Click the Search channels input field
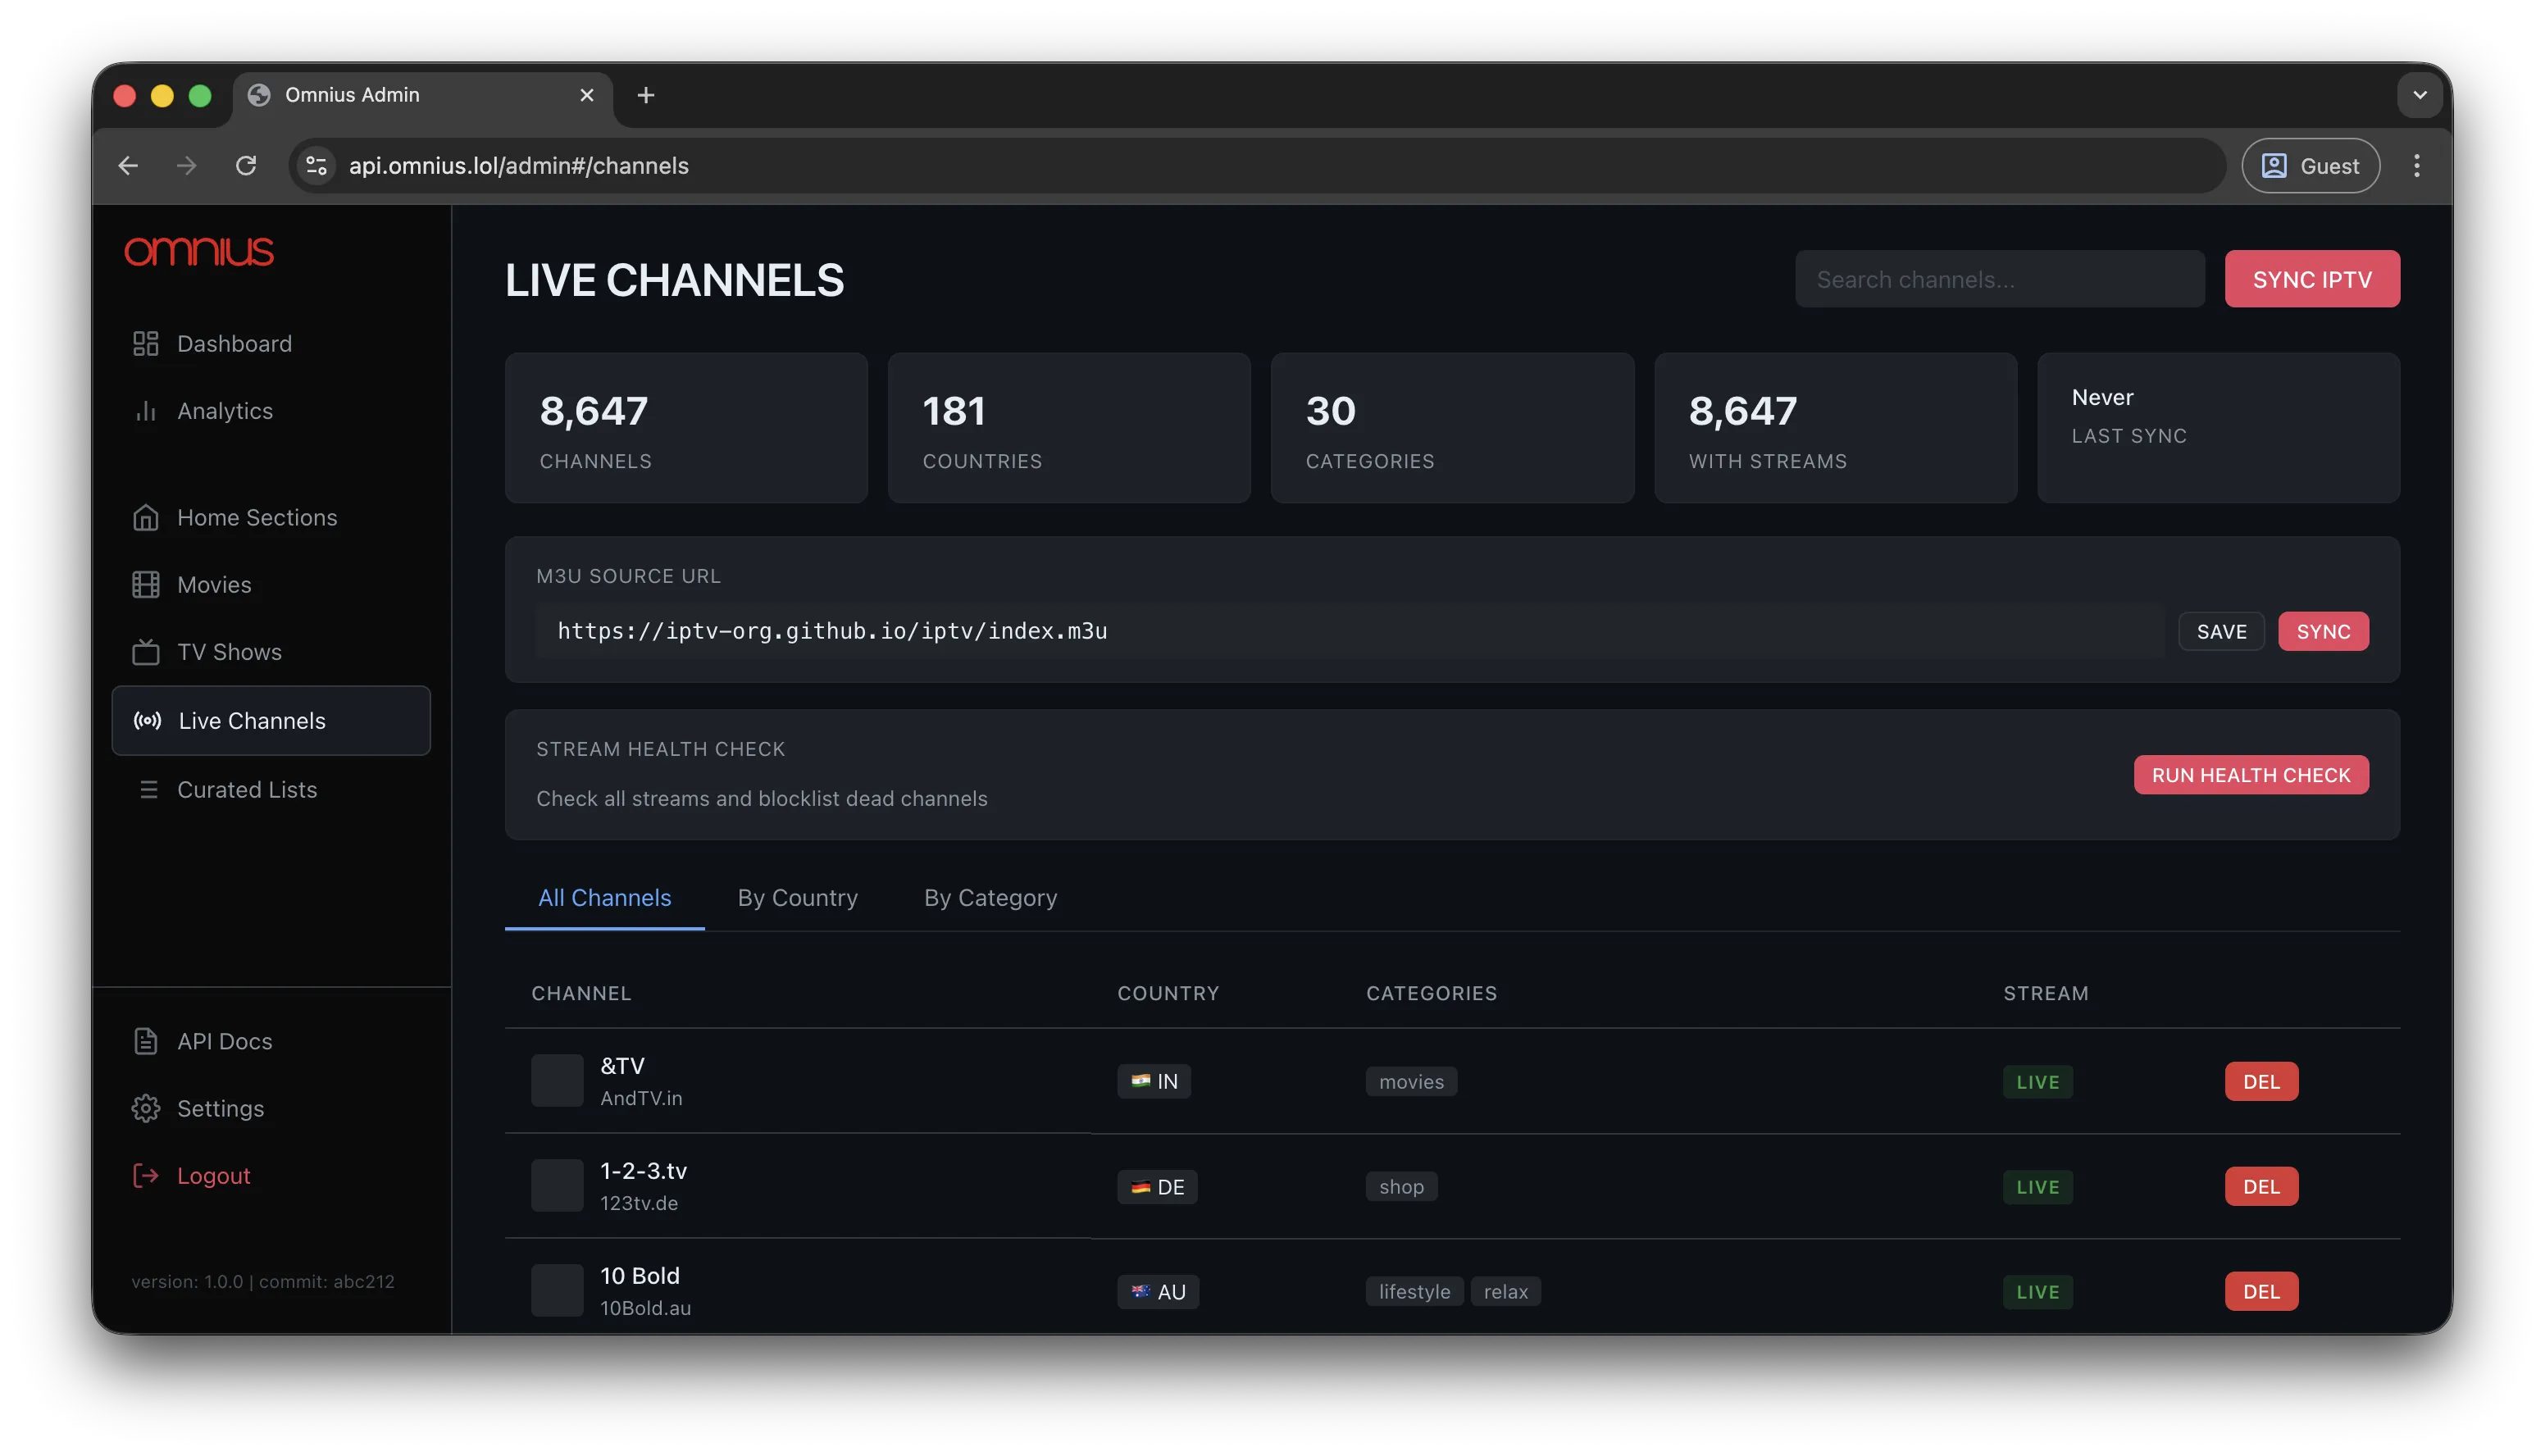This screenshot has height=1456, width=2545. tap(1999, 279)
